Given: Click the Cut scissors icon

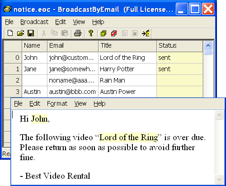Looking at the screenshot, I should tap(44, 33).
